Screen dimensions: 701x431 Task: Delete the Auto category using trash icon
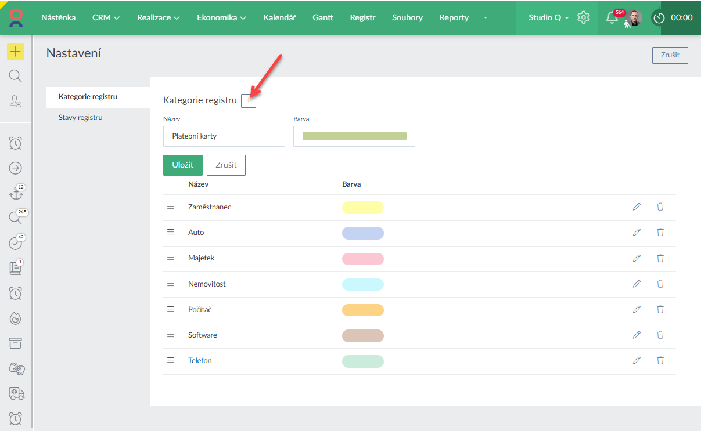click(660, 232)
